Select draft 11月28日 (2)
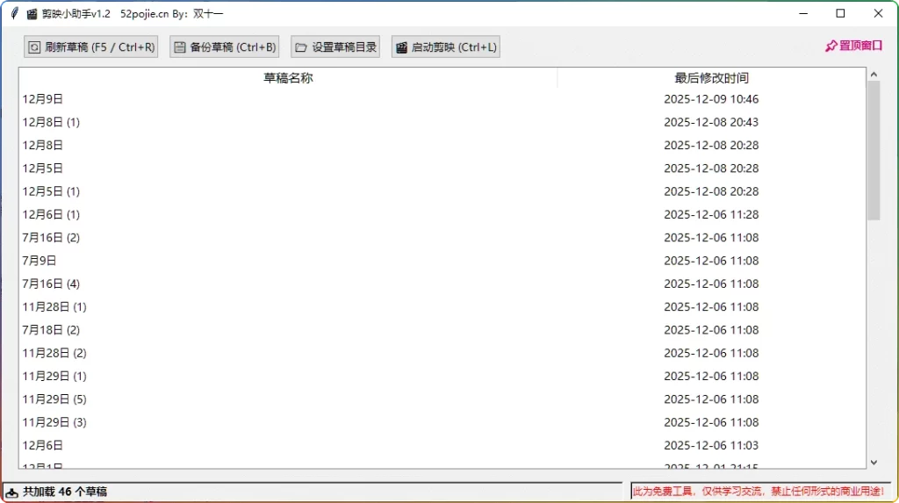 pyautogui.click(x=442, y=353)
